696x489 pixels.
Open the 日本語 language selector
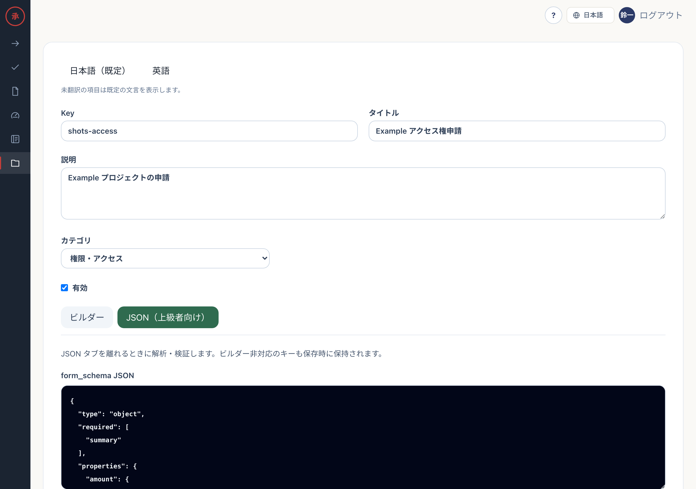click(590, 15)
